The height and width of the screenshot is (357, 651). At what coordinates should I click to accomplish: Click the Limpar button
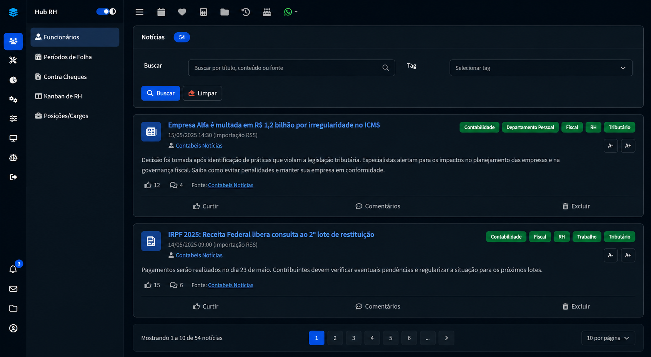[202, 93]
